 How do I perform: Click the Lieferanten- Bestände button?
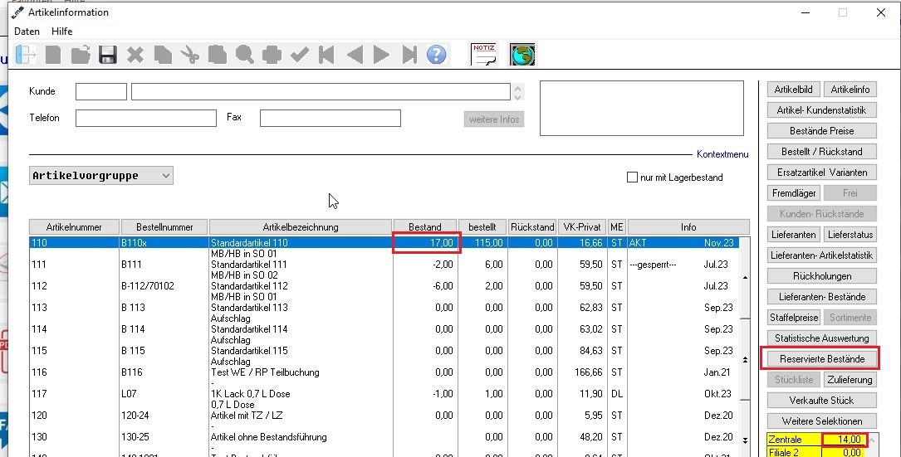coord(822,297)
